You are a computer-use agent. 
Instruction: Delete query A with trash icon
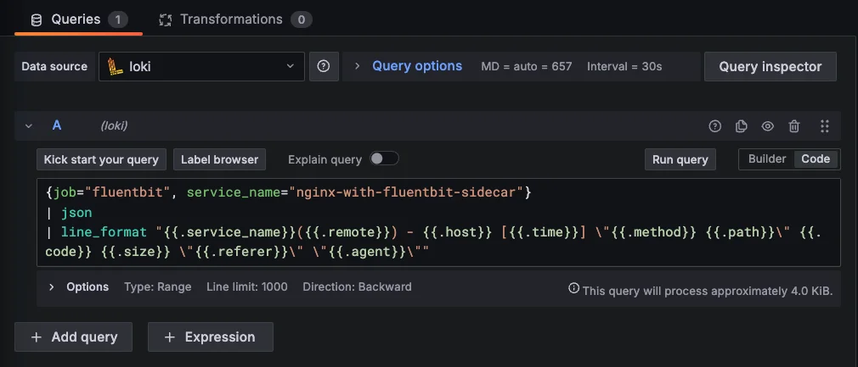[x=794, y=126]
